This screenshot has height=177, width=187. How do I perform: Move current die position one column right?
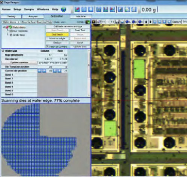[x=44, y=71]
